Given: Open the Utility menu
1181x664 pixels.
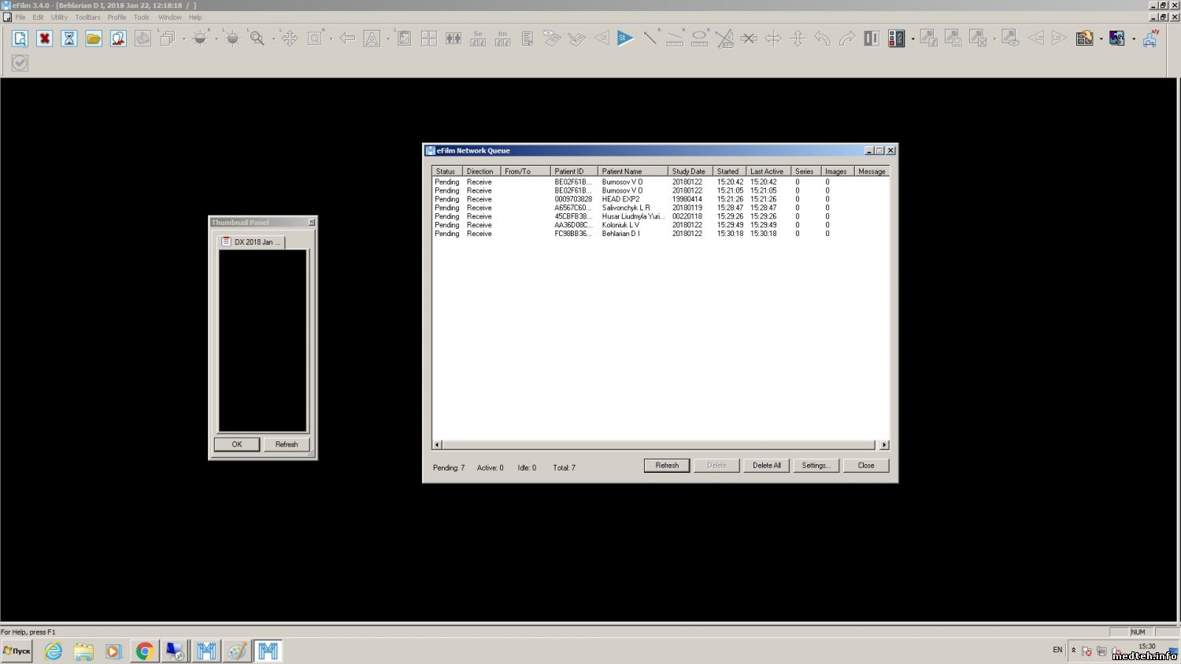Looking at the screenshot, I should [60, 17].
